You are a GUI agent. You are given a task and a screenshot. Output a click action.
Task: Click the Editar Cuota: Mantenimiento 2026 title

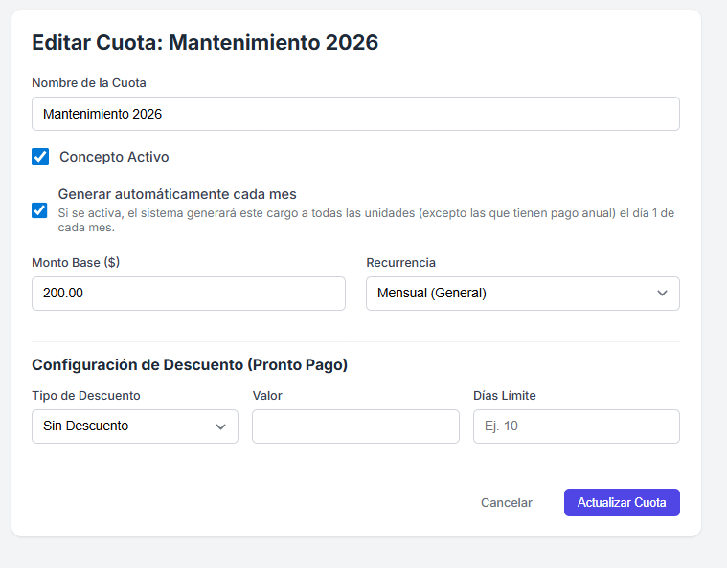205,42
